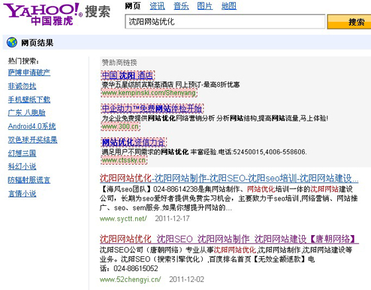Open hot search 萨博申请破产
The width and height of the screenshot is (371, 290).
[29, 72]
